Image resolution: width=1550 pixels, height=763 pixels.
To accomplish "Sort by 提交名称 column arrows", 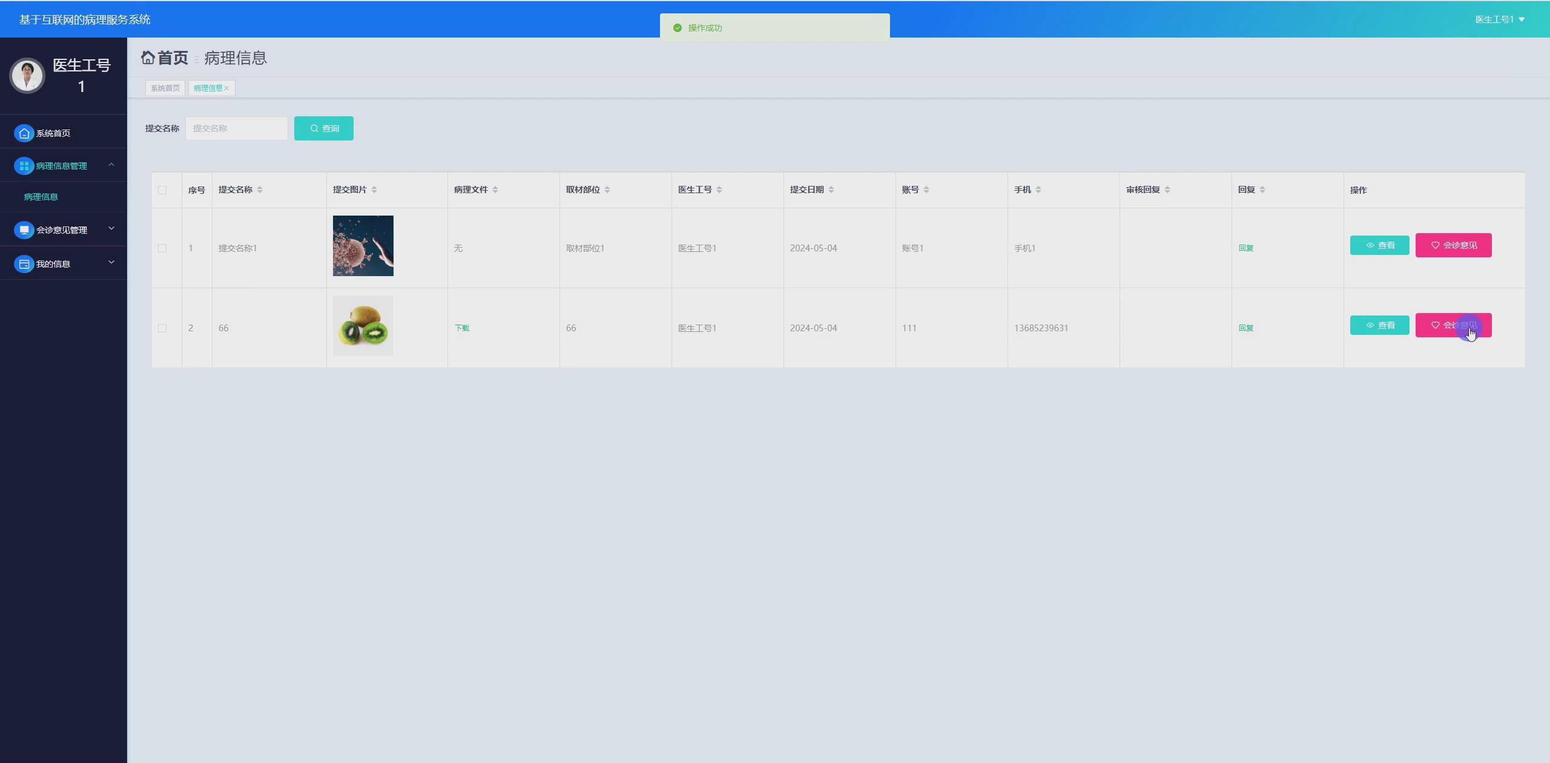I will point(260,190).
